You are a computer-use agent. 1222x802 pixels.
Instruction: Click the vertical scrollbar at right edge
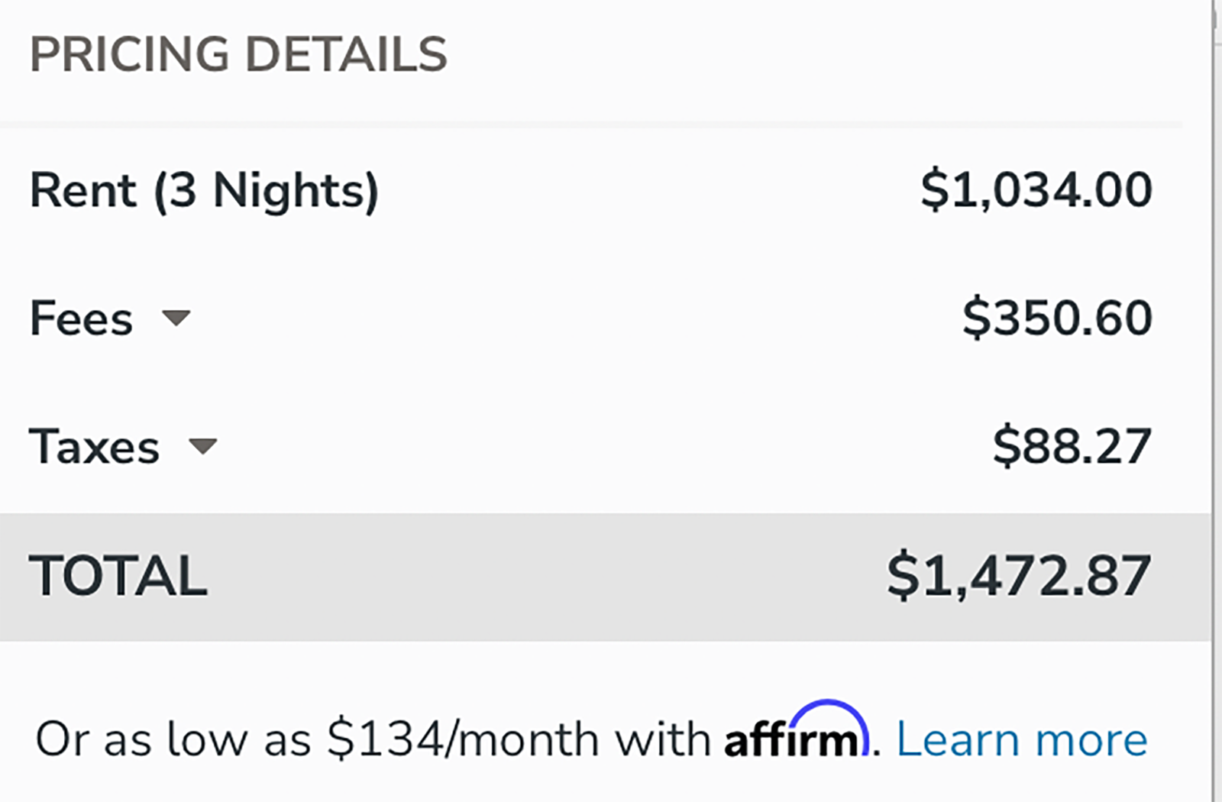pos(1216,382)
